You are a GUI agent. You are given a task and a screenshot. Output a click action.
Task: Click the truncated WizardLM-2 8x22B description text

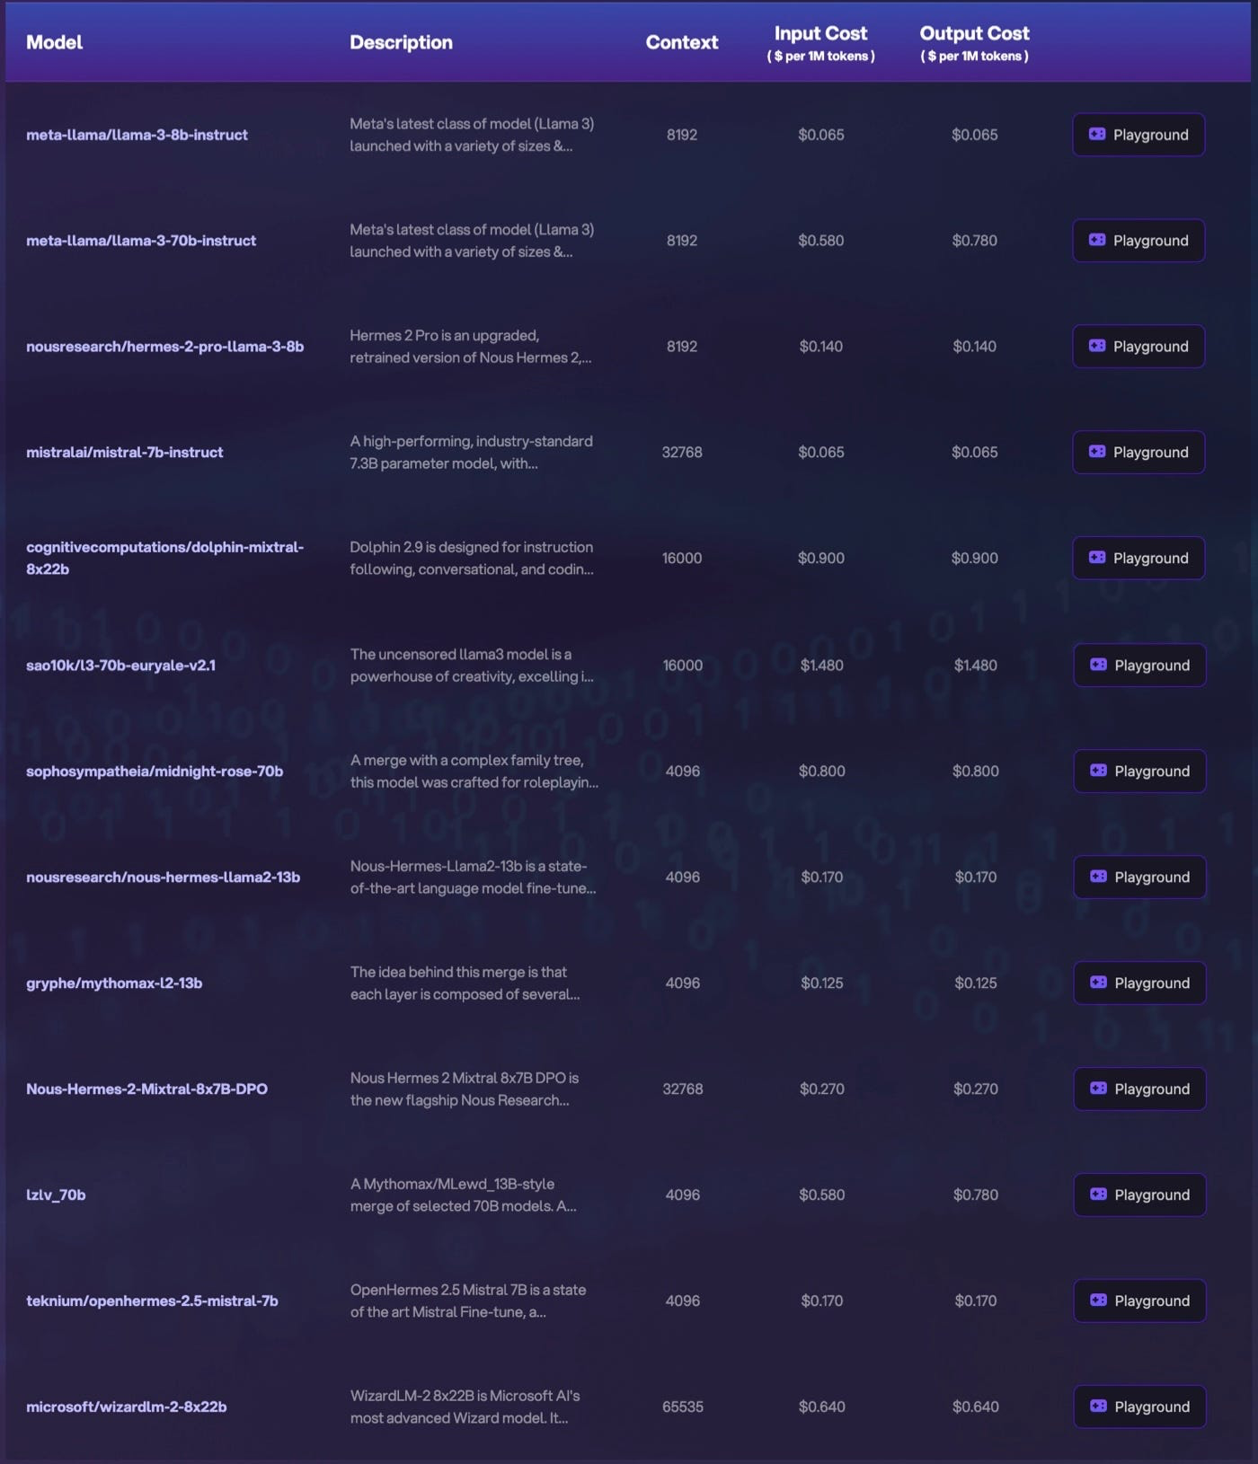point(465,1407)
